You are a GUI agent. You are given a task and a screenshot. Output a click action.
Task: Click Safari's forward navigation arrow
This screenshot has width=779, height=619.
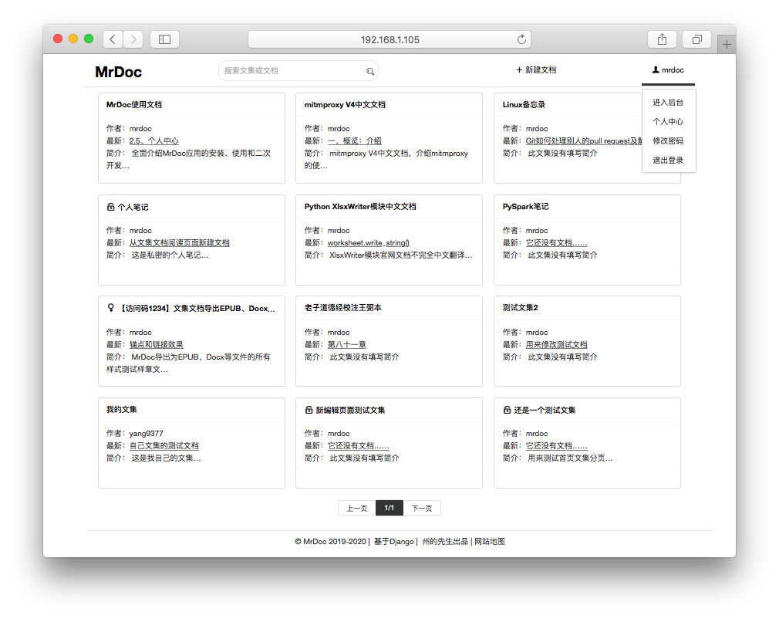[133, 39]
